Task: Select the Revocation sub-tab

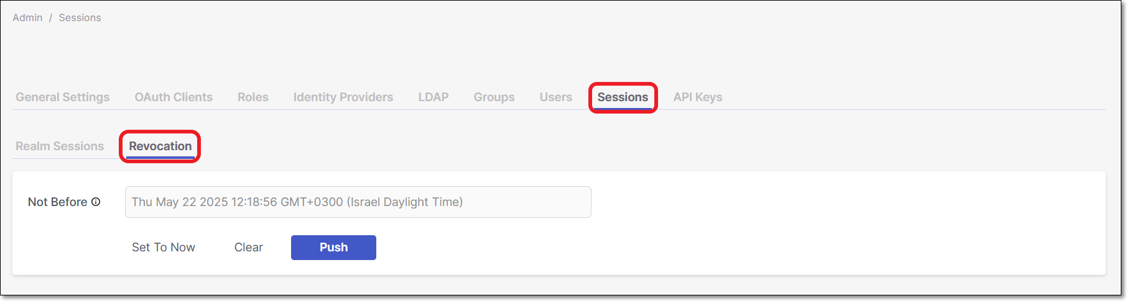Action: (x=160, y=146)
